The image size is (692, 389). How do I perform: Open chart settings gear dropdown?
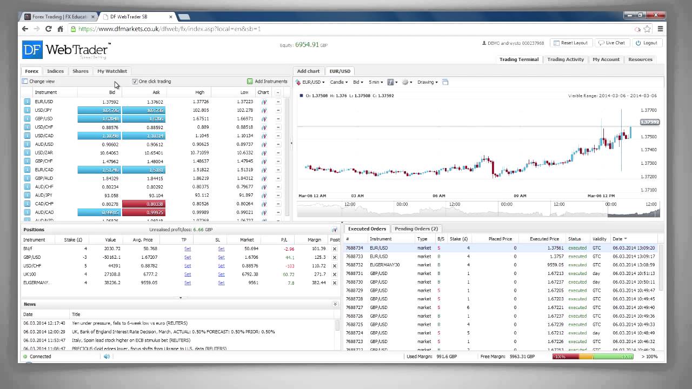(407, 82)
